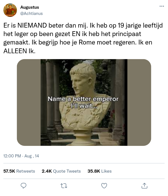
Task: Click the Dutch tweet text body
Action: tap(83, 38)
